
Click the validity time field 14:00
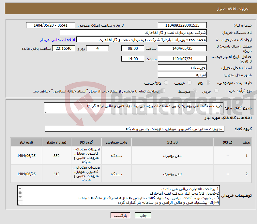pyautogui.click(x=133, y=59)
